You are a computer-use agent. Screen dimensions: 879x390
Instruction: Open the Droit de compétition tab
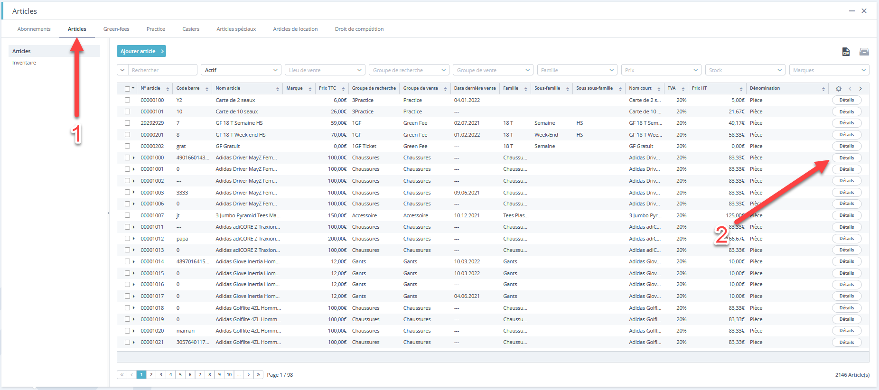(359, 29)
